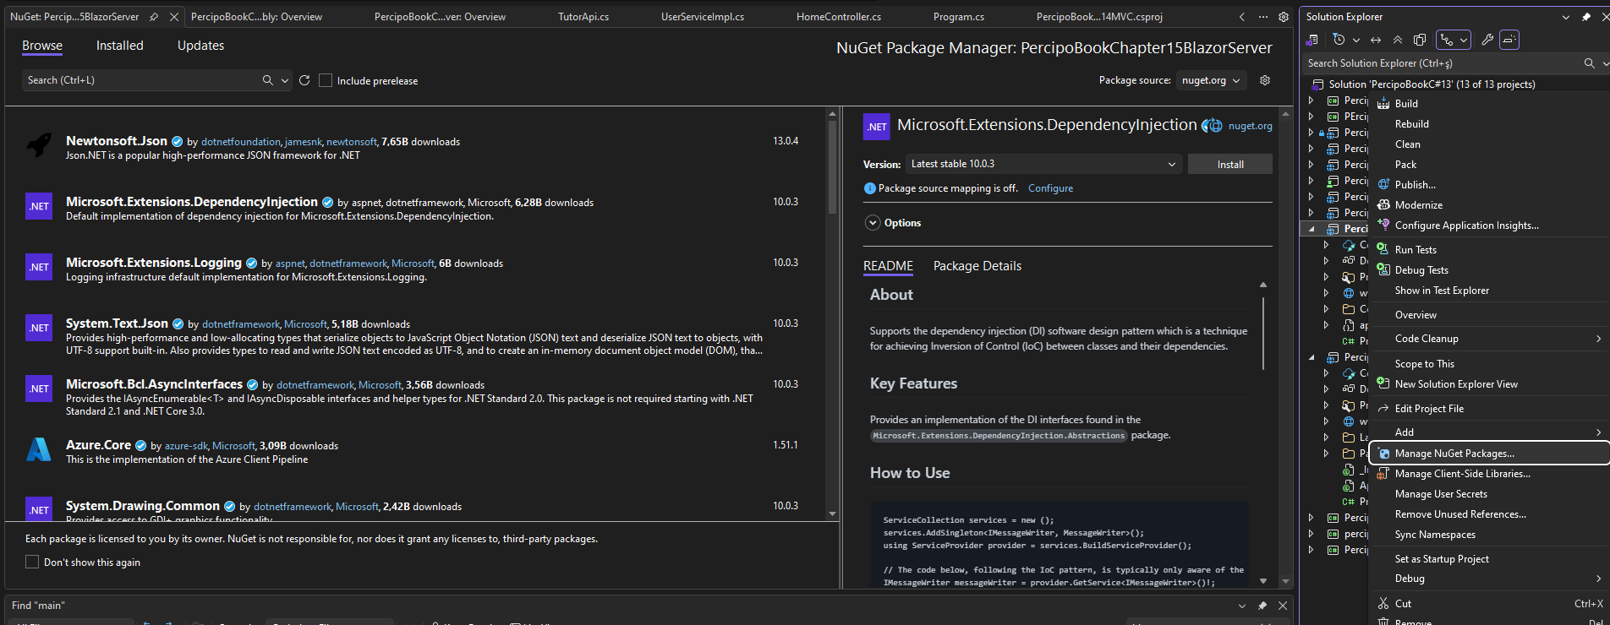This screenshot has width=1610, height=625.
Task: Switch views icon in Solution Explorer toolbar
Action: point(1312,40)
